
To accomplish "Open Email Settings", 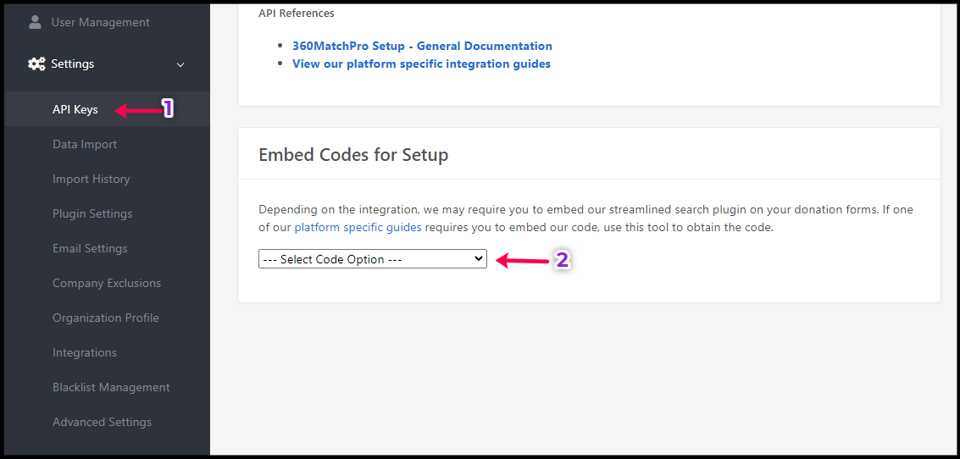I will [90, 248].
